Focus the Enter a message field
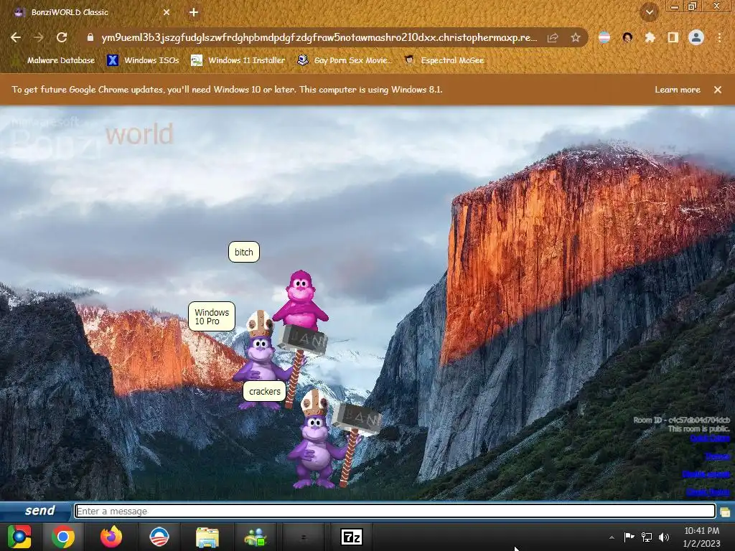Viewport: 735px width, 551px height. [x=395, y=511]
